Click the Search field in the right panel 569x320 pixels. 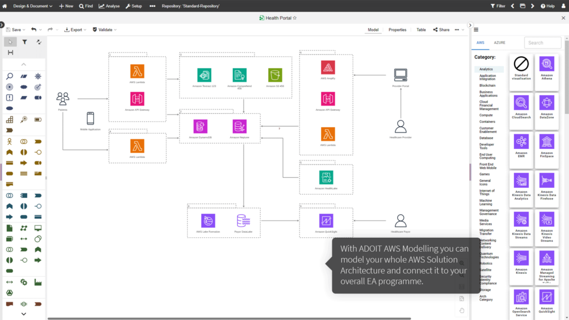click(543, 42)
